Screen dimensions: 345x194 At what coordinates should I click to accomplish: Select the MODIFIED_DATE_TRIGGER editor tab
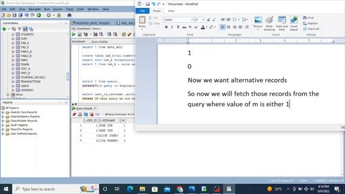92,23
